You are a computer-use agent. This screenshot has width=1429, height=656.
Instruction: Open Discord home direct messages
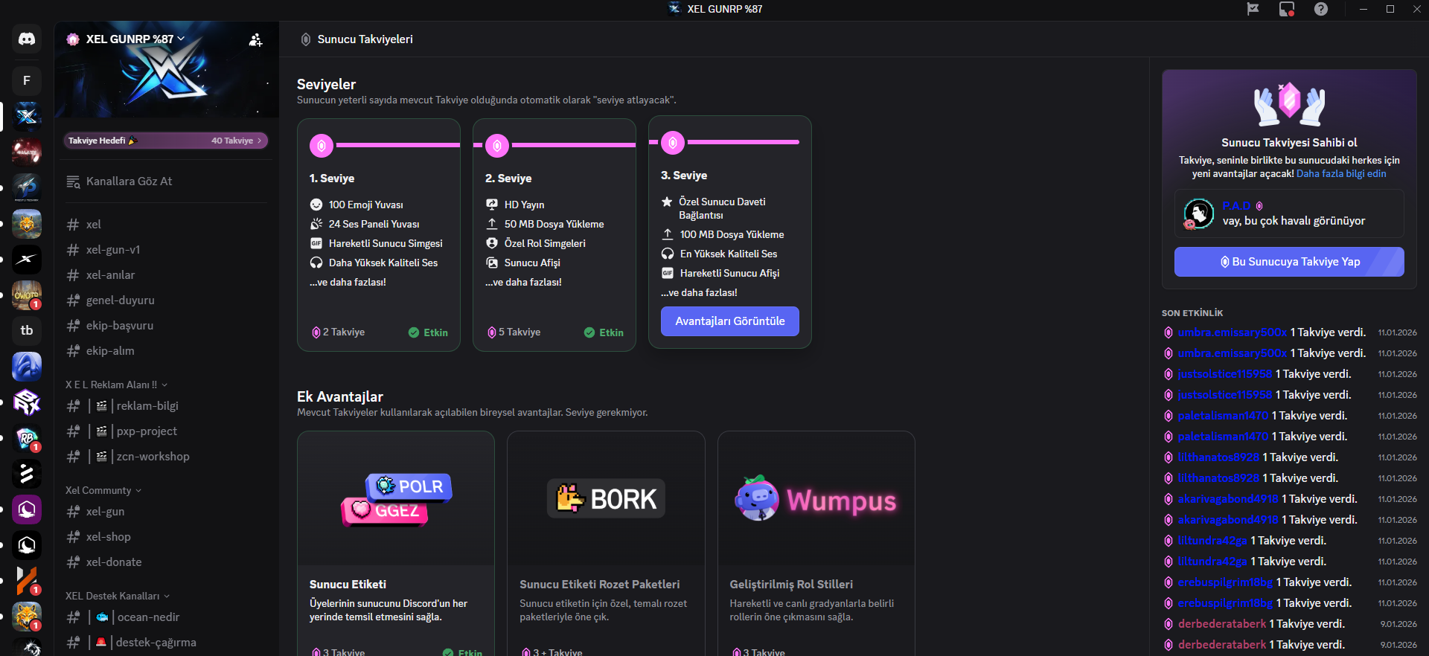[x=27, y=39]
